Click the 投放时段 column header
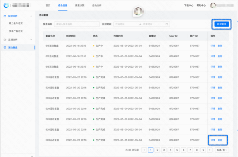The height and width of the screenshot is (157, 238). 118,36
